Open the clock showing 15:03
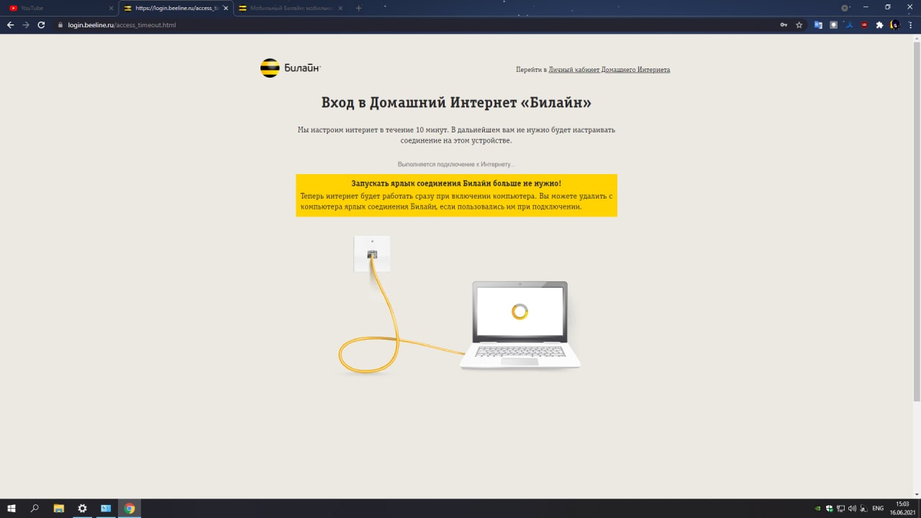Image resolution: width=921 pixels, height=518 pixels. point(902,508)
